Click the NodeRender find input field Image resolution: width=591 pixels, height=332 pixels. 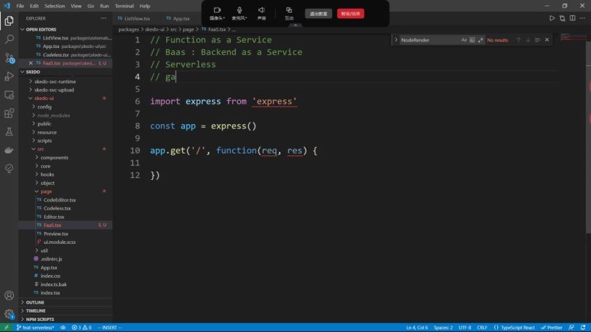tap(429, 40)
